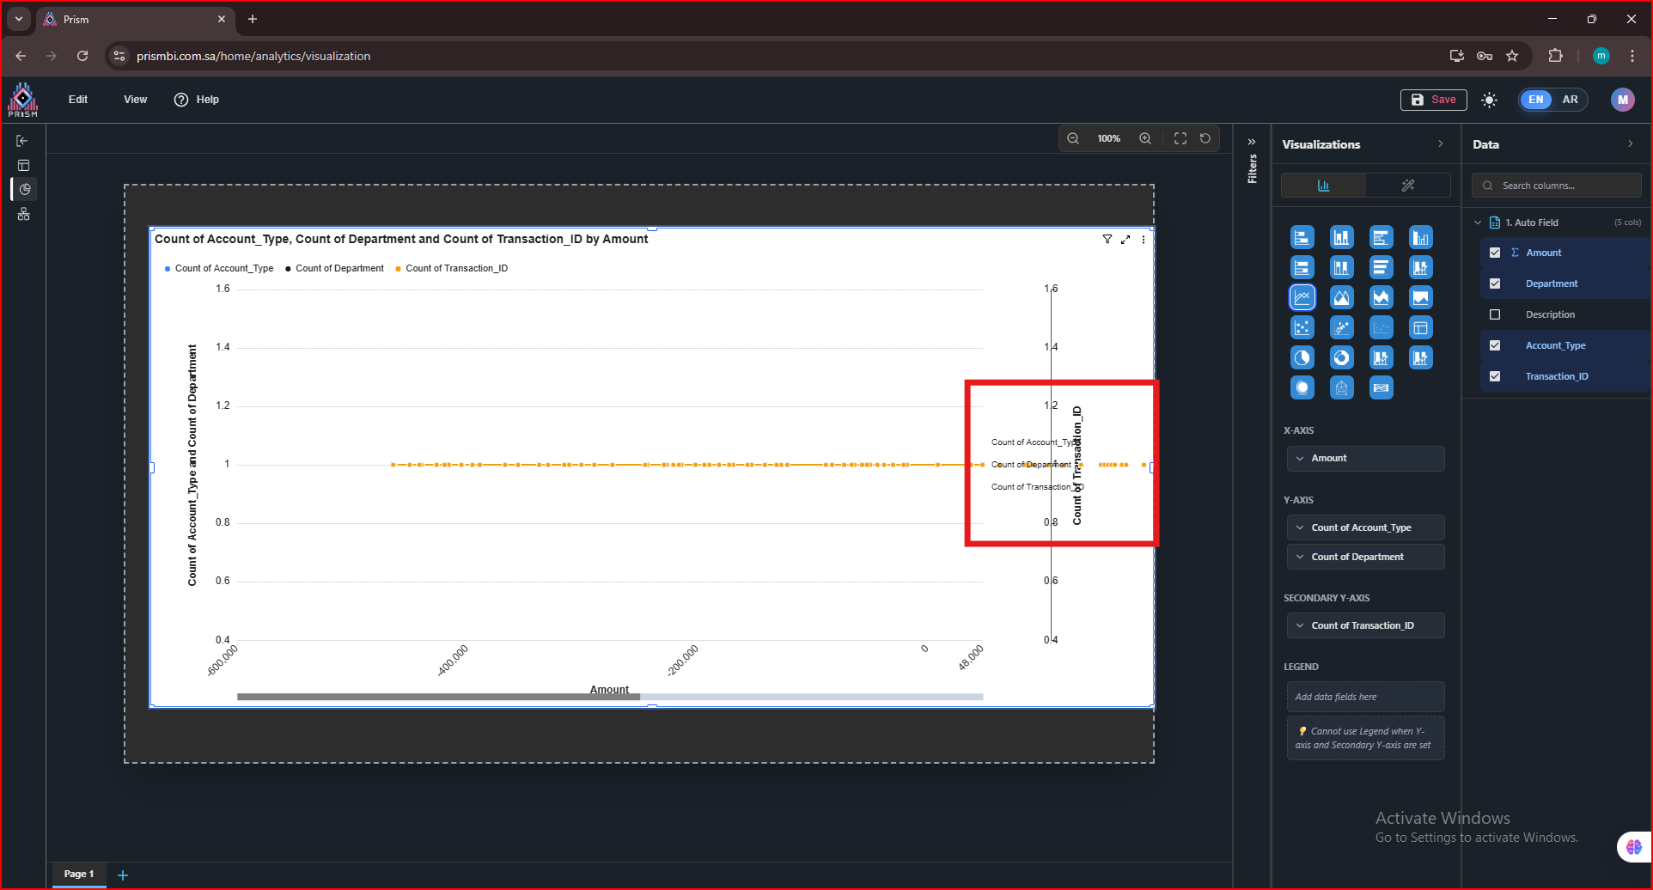
Task: Select the table visualization icon
Action: [x=1420, y=328]
